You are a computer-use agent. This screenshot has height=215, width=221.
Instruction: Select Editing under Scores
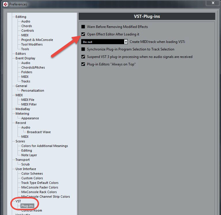27,150
